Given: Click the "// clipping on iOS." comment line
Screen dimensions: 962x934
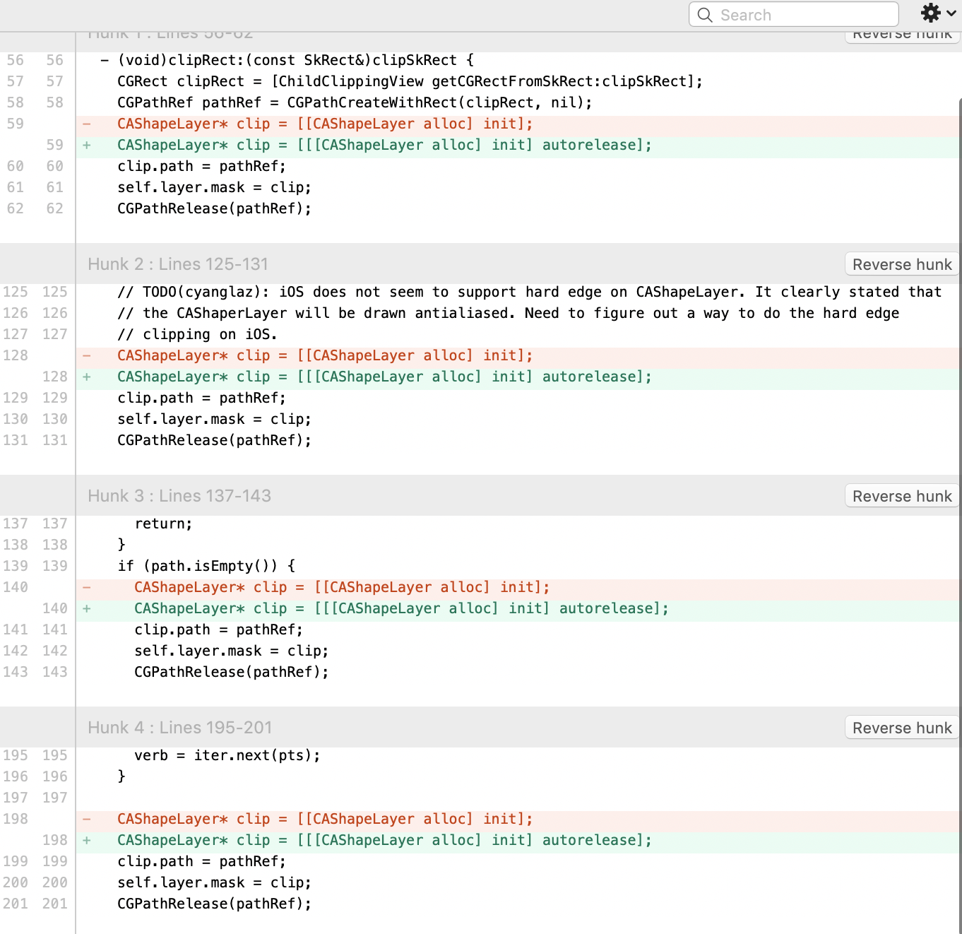Looking at the screenshot, I should pos(197,334).
